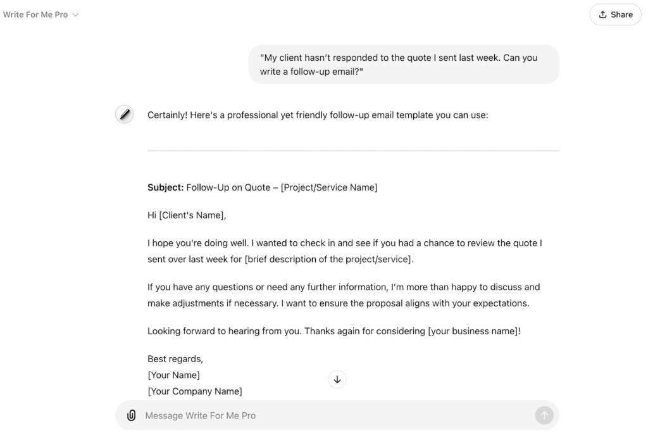The height and width of the screenshot is (435, 648).
Task: Click the bold Subject: label
Action: (x=165, y=187)
